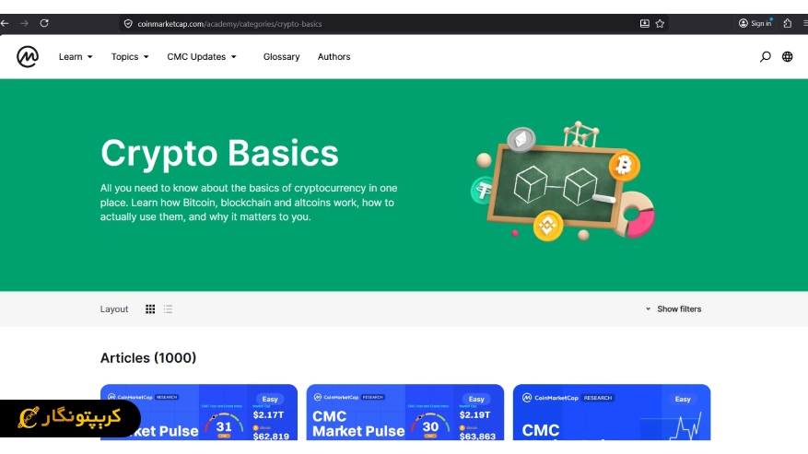808x454 pixels.
Task: Bookmark page with the star icon
Action: 660,24
